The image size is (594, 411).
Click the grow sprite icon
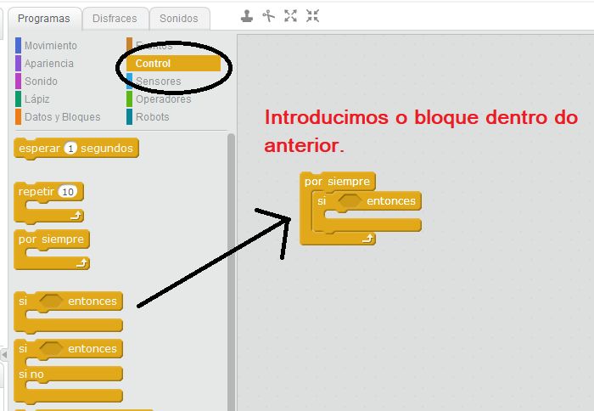coord(291,15)
